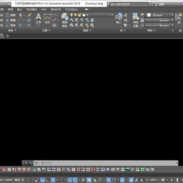Toggle the grid display in status bar

click(x=23, y=180)
